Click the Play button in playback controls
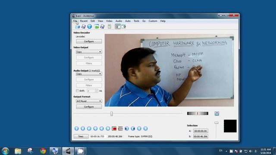The height and width of the screenshot is (155, 276). pos(76,129)
